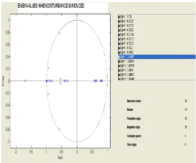This screenshot has height=163, width=196.
Task: Click the eigenvalue marker near real -1.7
Action: (x=25, y=81)
